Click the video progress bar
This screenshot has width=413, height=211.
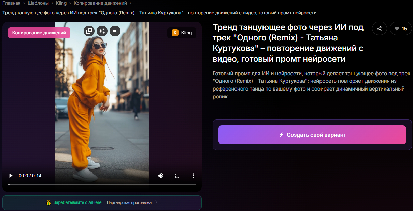coord(102,184)
